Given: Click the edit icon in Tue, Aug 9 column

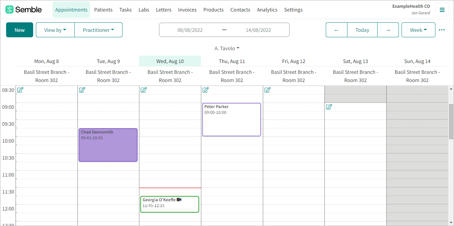Looking at the screenshot, I should [82, 90].
